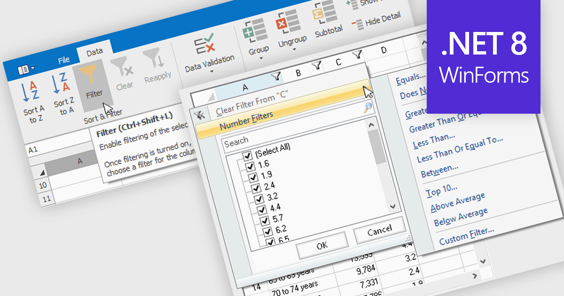Click the Clear filter icon
564x296 pixels.
121,68
